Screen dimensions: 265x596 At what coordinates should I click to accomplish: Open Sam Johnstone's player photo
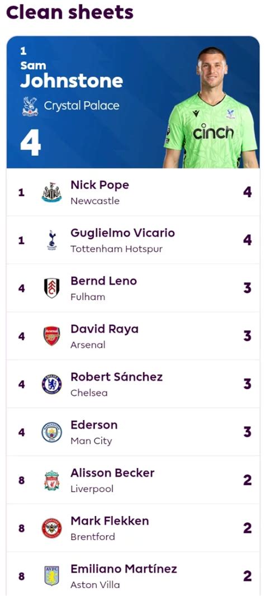coord(211,107)
